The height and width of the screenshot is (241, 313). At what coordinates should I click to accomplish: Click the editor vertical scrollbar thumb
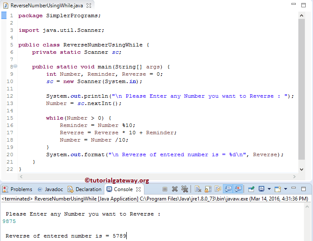click(301, 89)
